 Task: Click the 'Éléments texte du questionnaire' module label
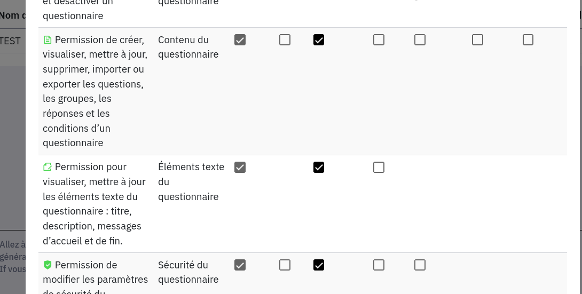coord(191,182)
